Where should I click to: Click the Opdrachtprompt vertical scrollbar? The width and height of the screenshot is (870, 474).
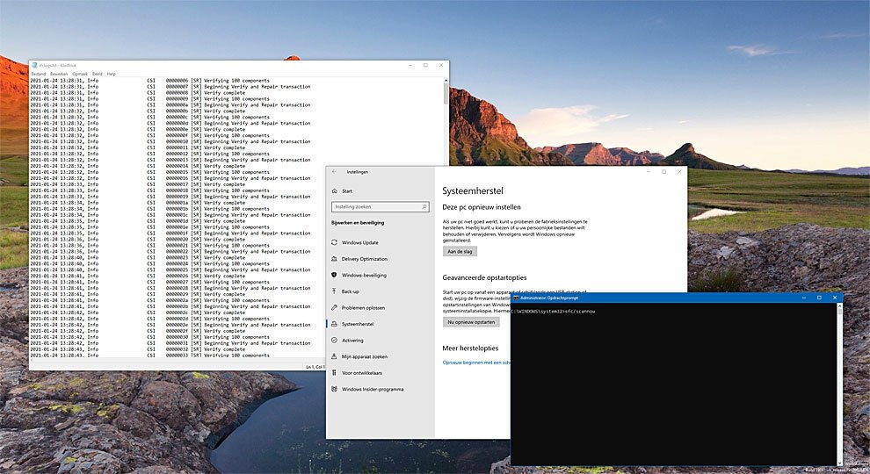(839, 384)
